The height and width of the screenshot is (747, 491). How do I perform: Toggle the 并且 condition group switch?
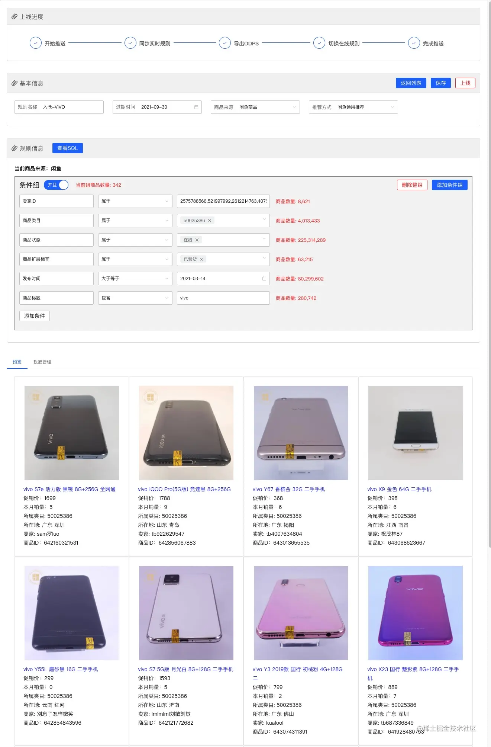tap(56, 185)
